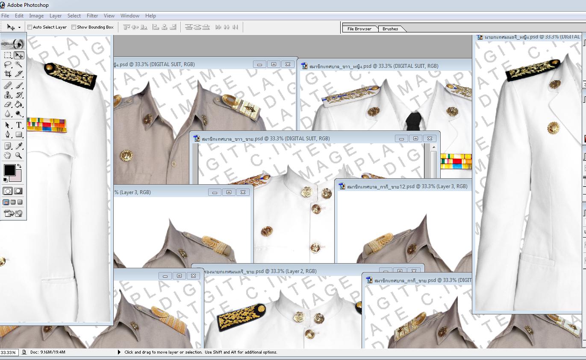Select the Hand tool
586x360 pixels.
click(x=8, y=155)
